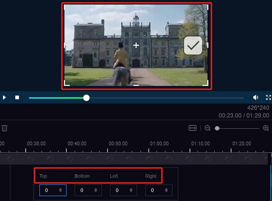Click the Left label
Screen dimensions: 272x201
(114, 176)
